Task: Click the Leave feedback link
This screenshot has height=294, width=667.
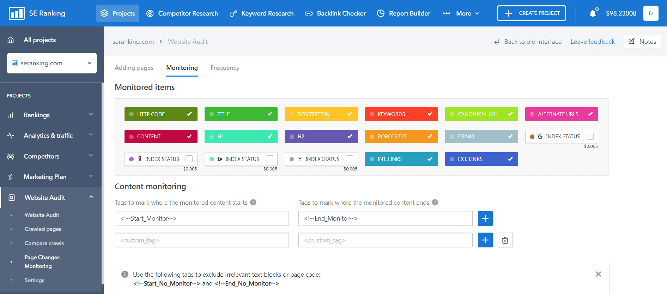Action: (593, 42)
